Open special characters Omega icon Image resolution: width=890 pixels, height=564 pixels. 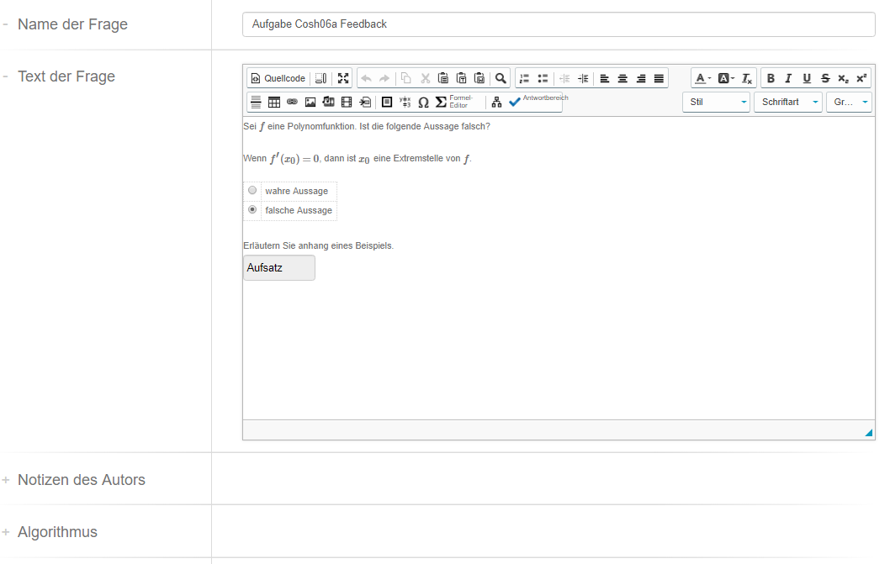point(423,103)
